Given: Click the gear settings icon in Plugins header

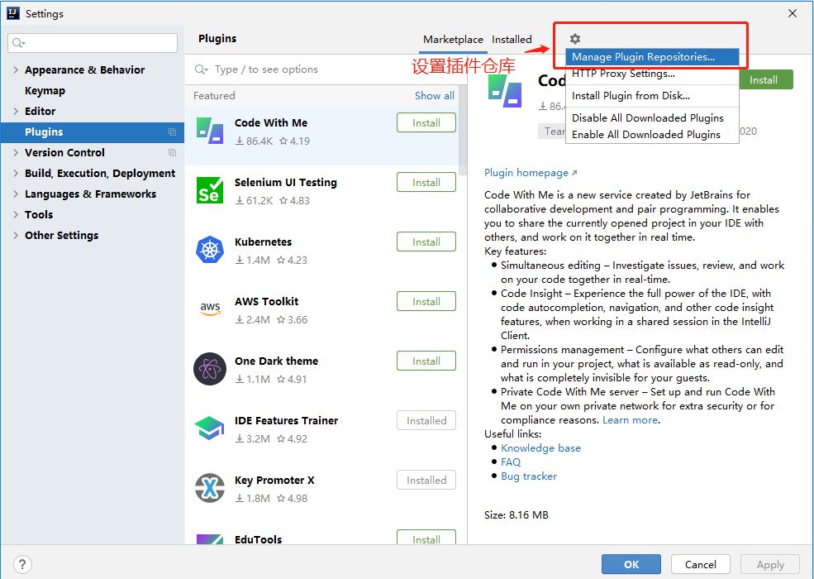Looking at the screenshot, I should (574, 38).
